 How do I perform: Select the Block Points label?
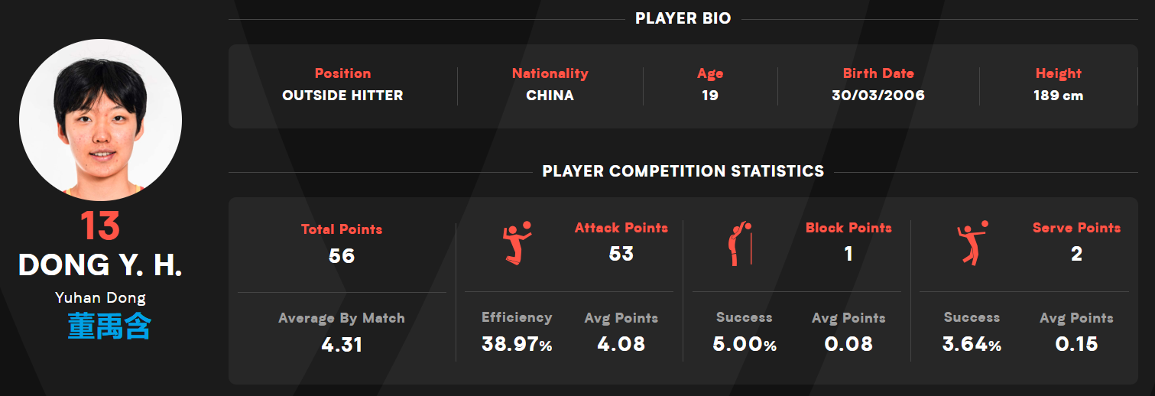[848, 228]
